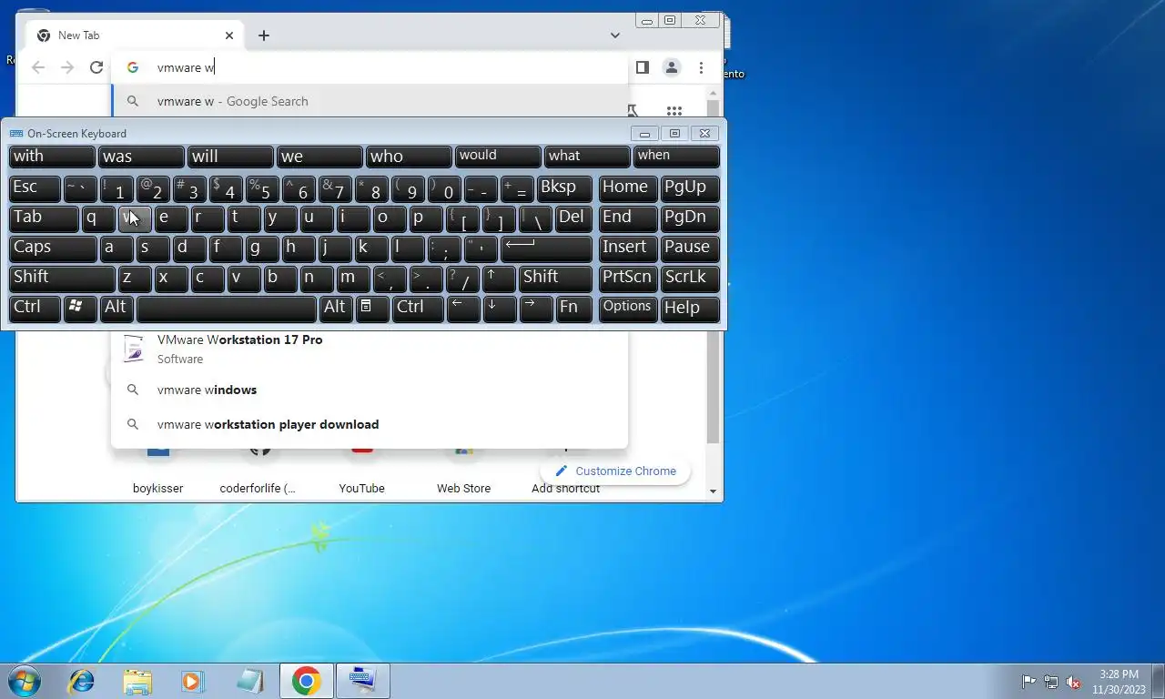Viewport: 1165px width, 699px height.
Task: Click the keyboard Help key
Action: 690,309
